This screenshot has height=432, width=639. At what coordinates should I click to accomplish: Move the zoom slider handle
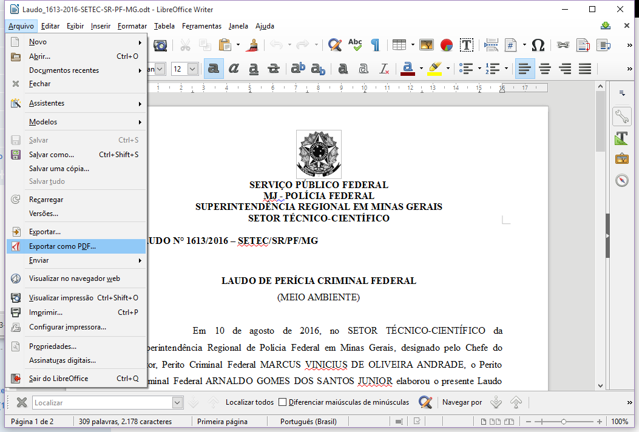[x=564, y=422]
